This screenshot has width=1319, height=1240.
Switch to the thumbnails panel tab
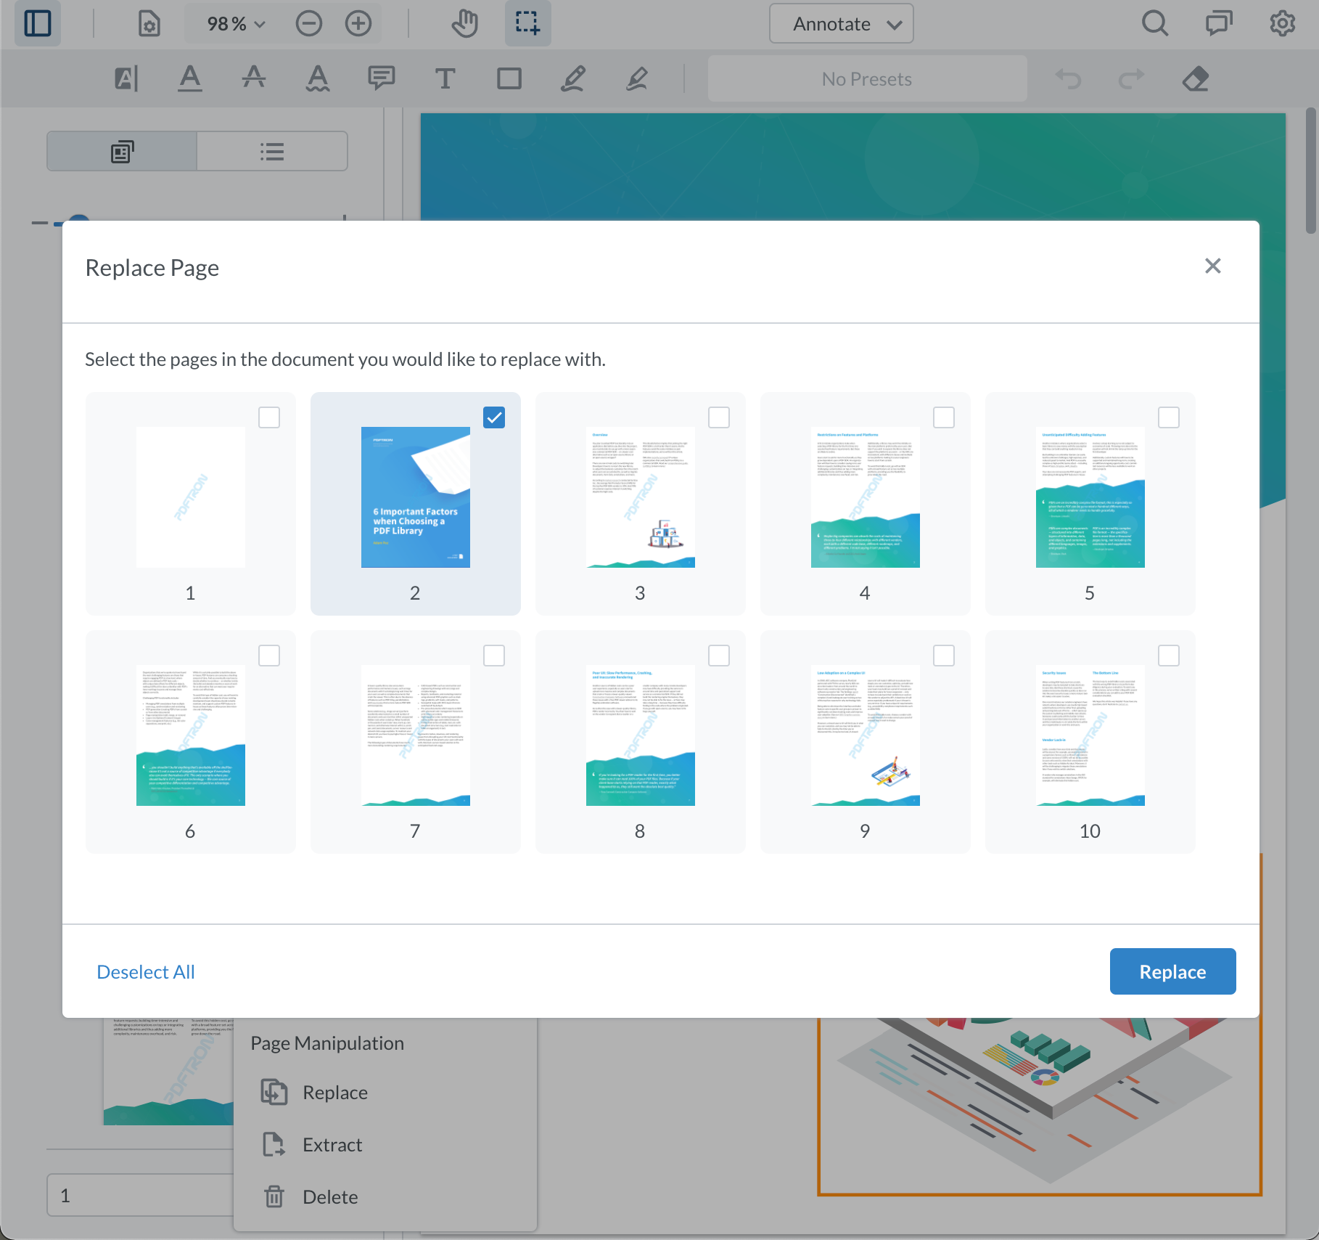point(122,151)
